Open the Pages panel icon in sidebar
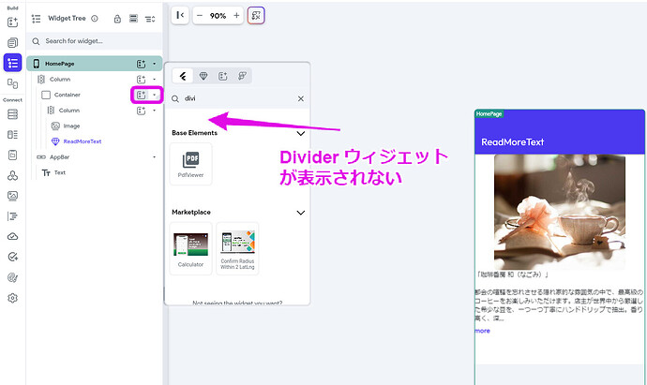The height and width of the screenshot is (385, 647). pyautogui.click(x=12, y=42)
